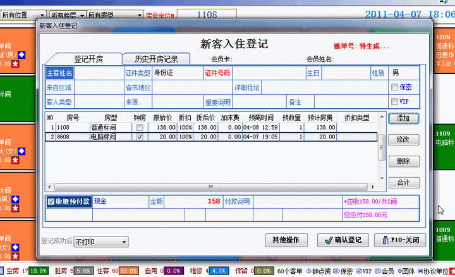Click the 空房 vacant room status icon
This screenshot has width=455, height=277.
3,271
